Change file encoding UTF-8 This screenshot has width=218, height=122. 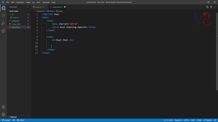tap(186, 120)
